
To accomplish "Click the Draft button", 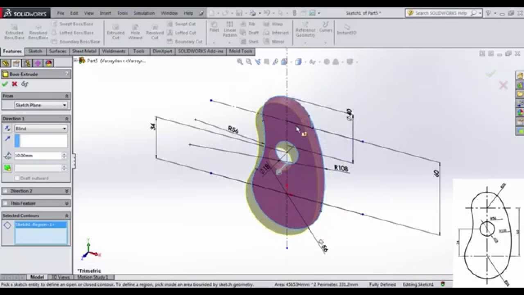I will (250, 33).
